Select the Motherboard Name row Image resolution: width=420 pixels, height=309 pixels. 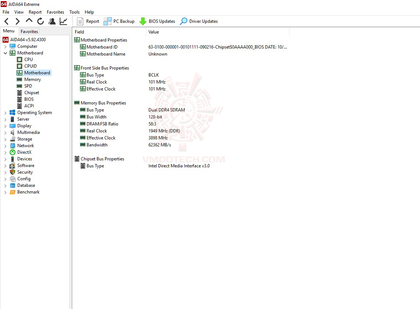click(x=181, y=54)
